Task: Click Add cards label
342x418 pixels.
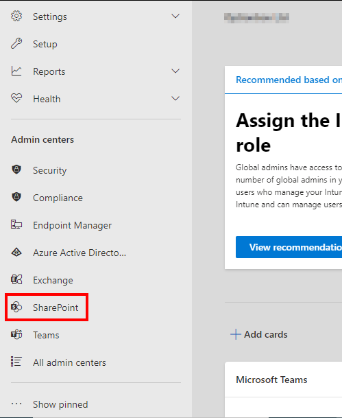Action: pyautogui.click(x=266, y=334)
